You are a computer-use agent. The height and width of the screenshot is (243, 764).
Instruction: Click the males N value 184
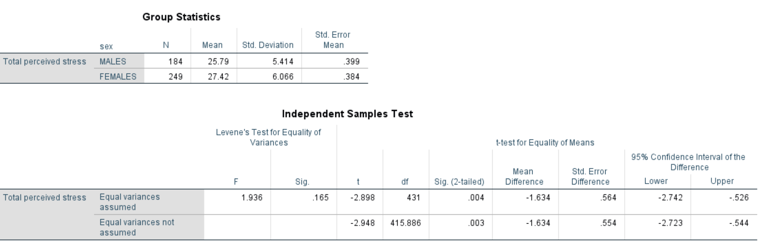[175, 61]
